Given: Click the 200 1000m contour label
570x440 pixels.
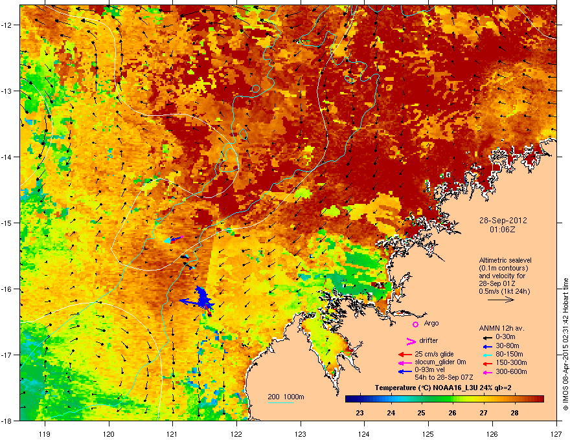Looking at the screenshot, I should (286, 397).
